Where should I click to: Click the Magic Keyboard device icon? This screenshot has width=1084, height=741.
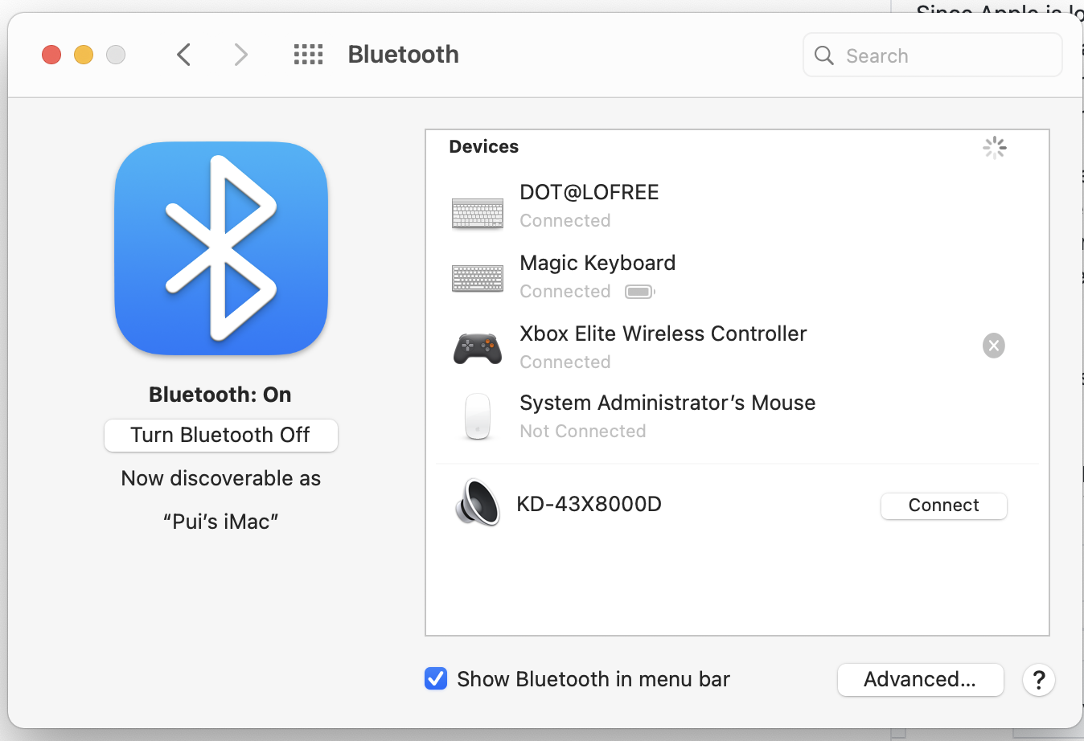coord(478,278)
